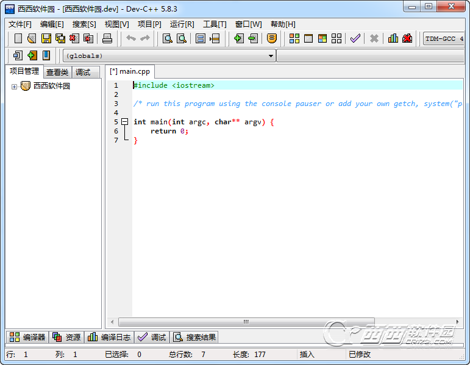Open the 编译器 bottom tab

27,337
